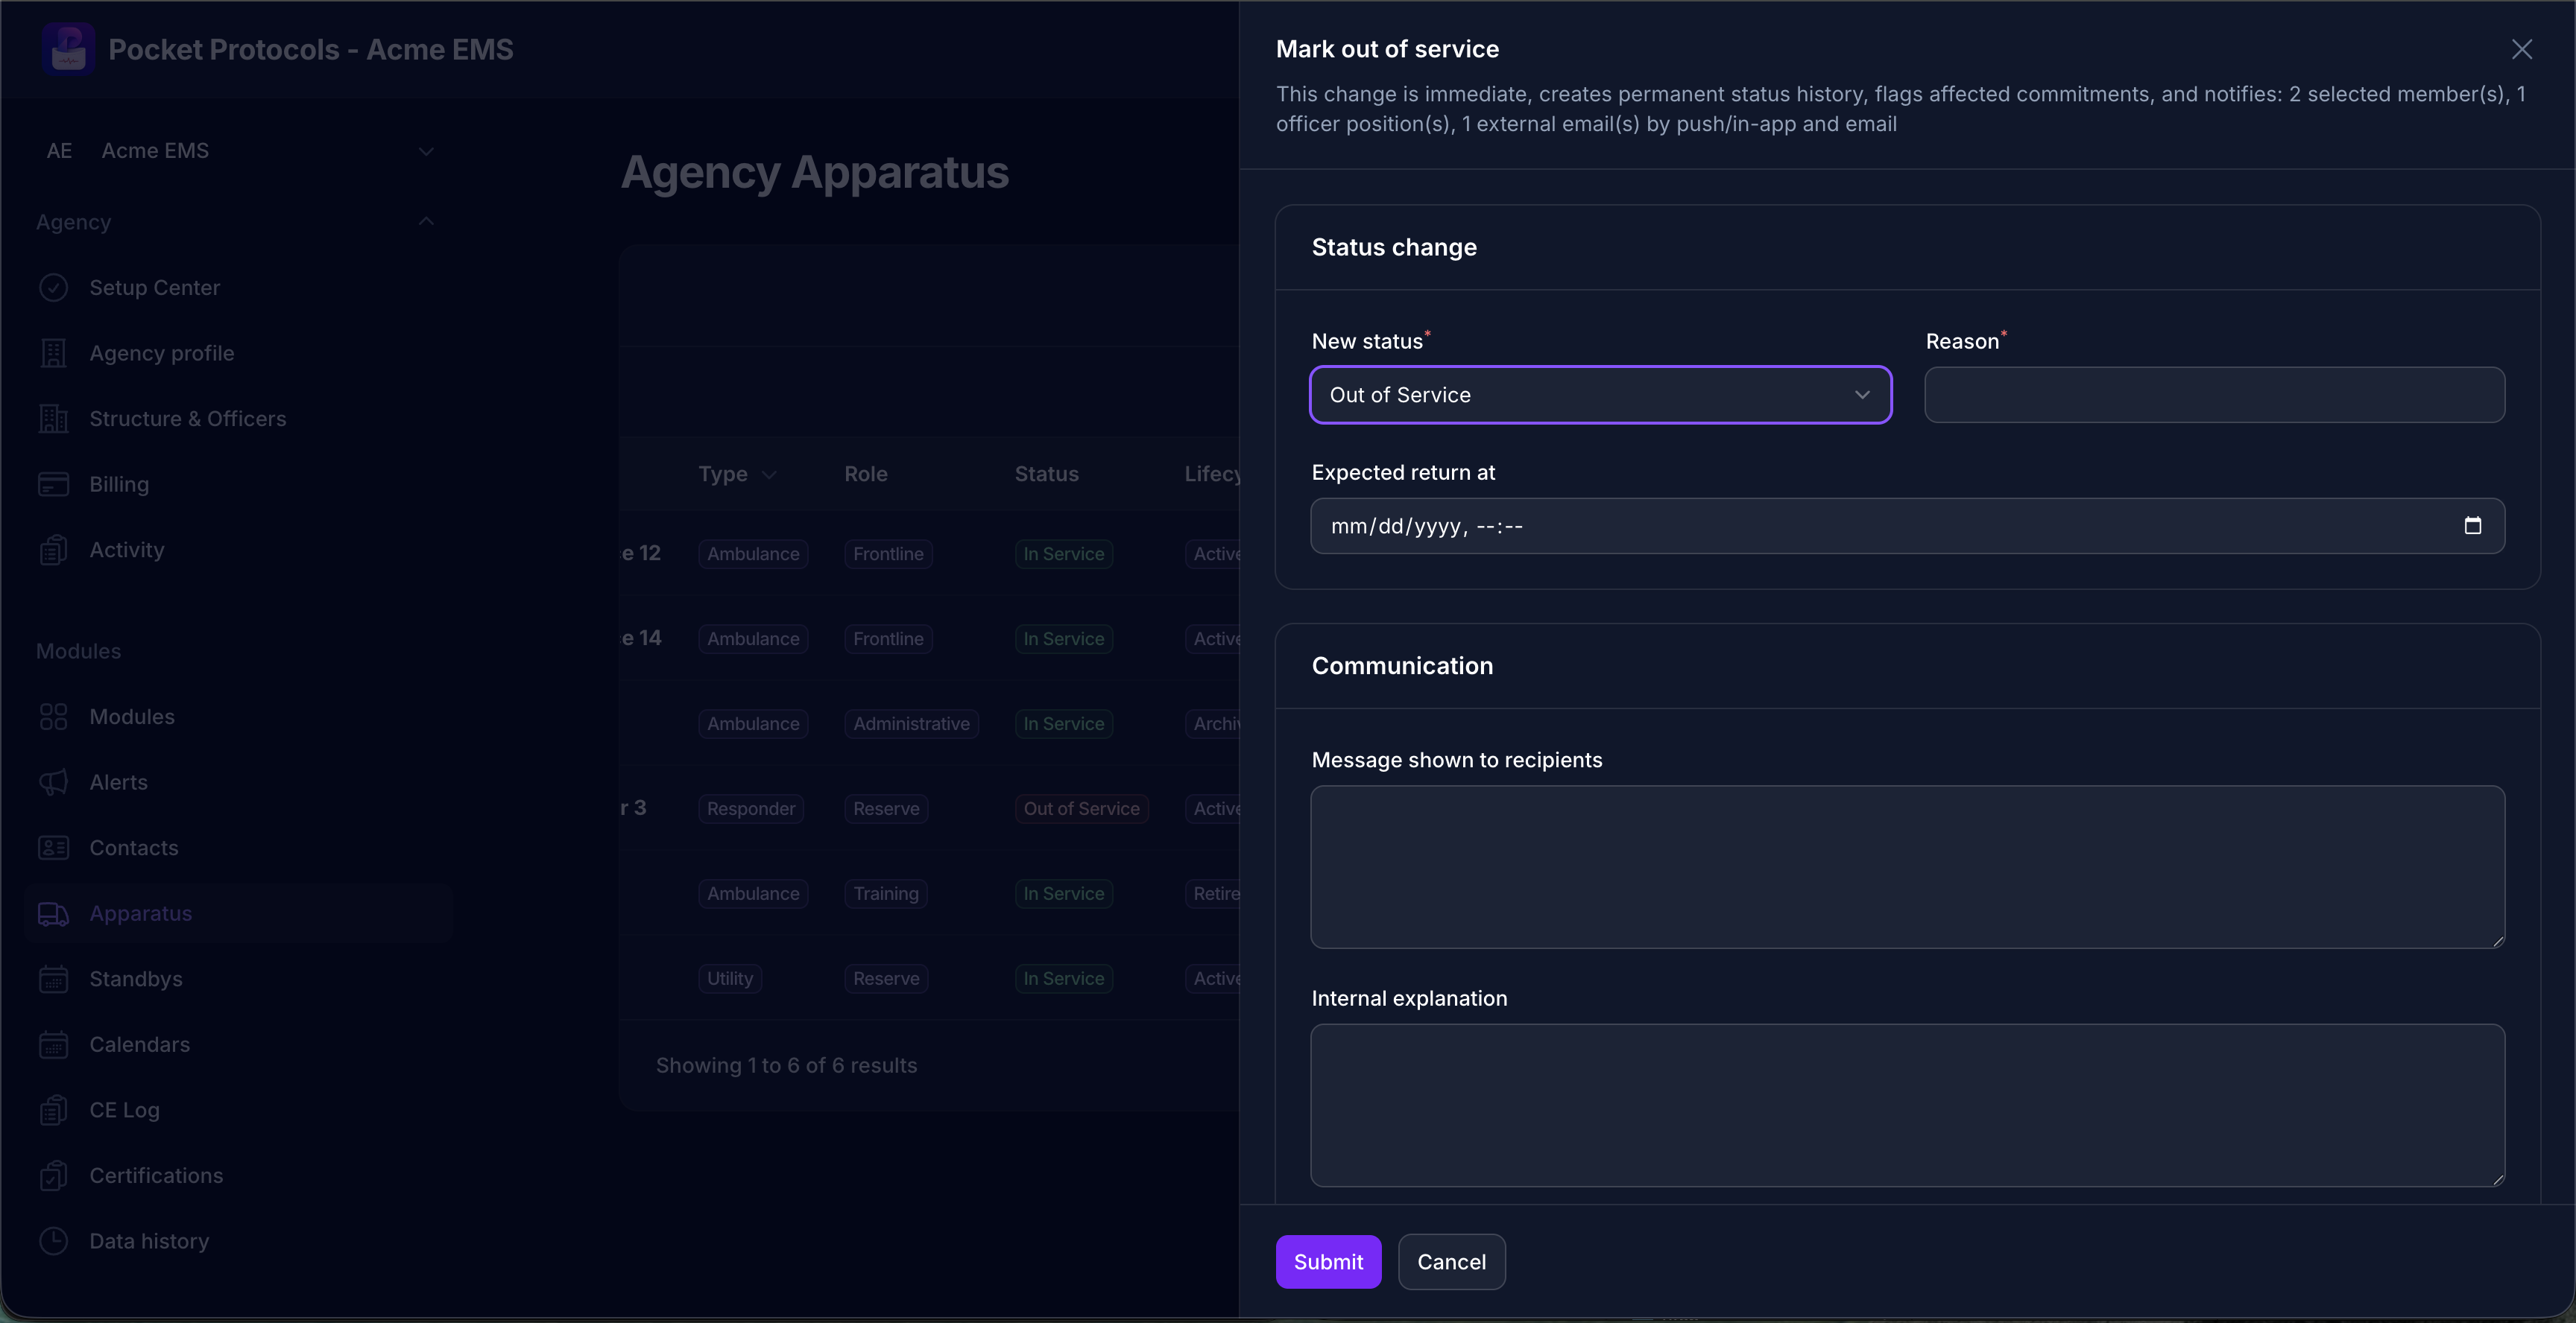The width and height of the screenshot is (2576, 1323).
Task: Click the Role column header
Action: (866, 475)
